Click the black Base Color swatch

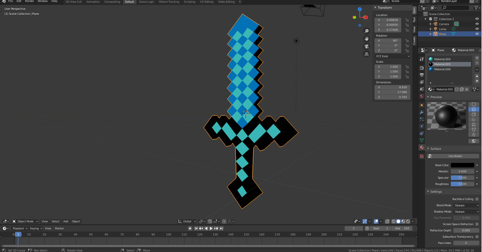[462, 165]
